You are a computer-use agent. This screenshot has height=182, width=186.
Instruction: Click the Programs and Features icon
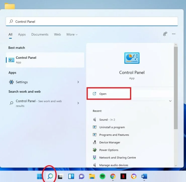coord(95,135)
